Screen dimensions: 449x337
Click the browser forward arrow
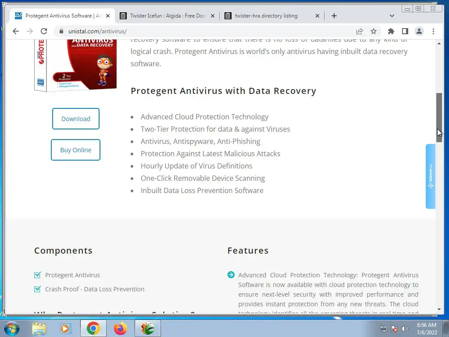(30, 31)
